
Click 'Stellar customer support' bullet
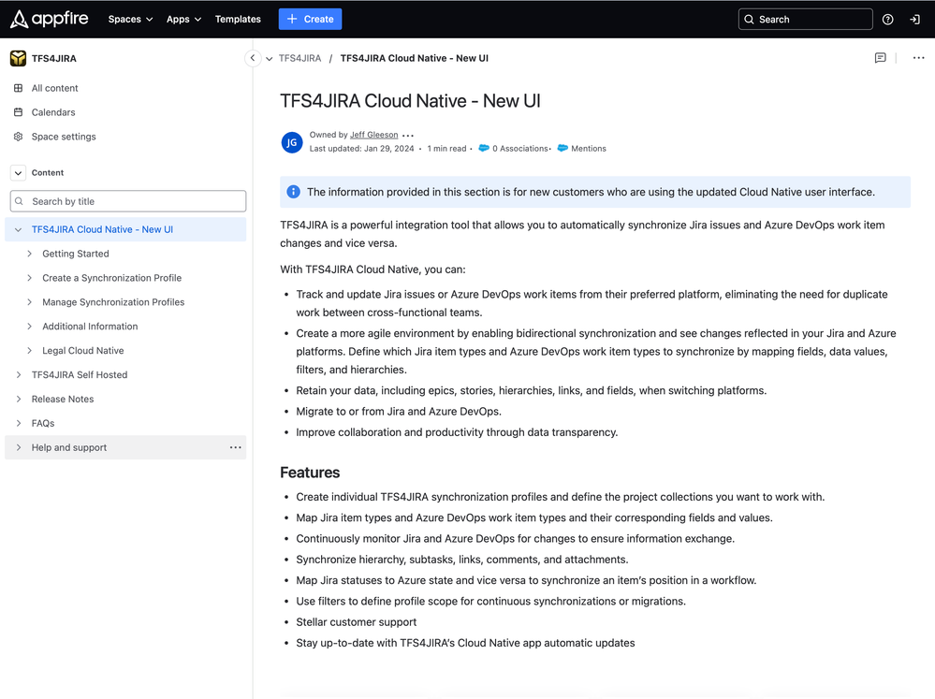pos(357,622)
